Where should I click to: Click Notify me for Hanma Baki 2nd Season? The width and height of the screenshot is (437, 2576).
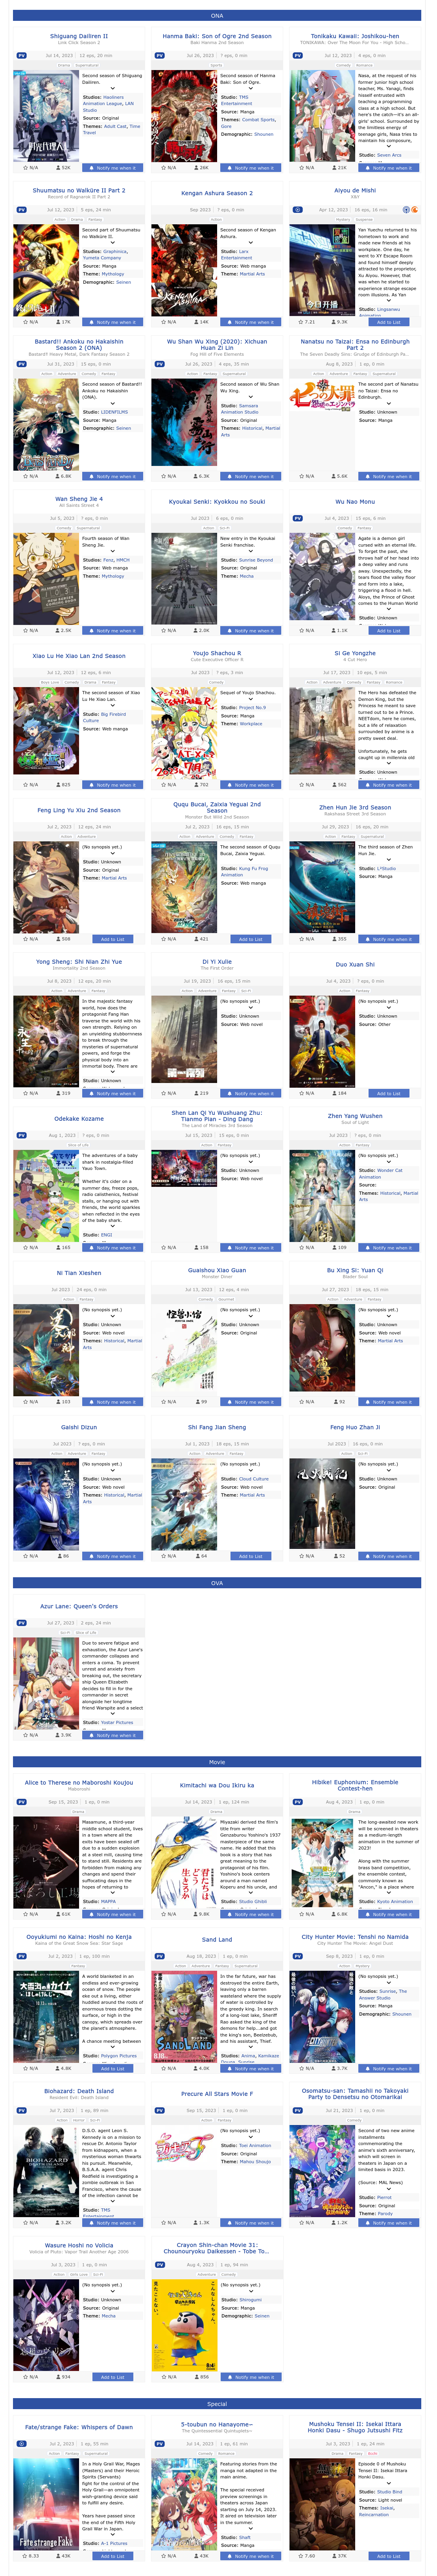pyautogui.click(x=251, y=168)
